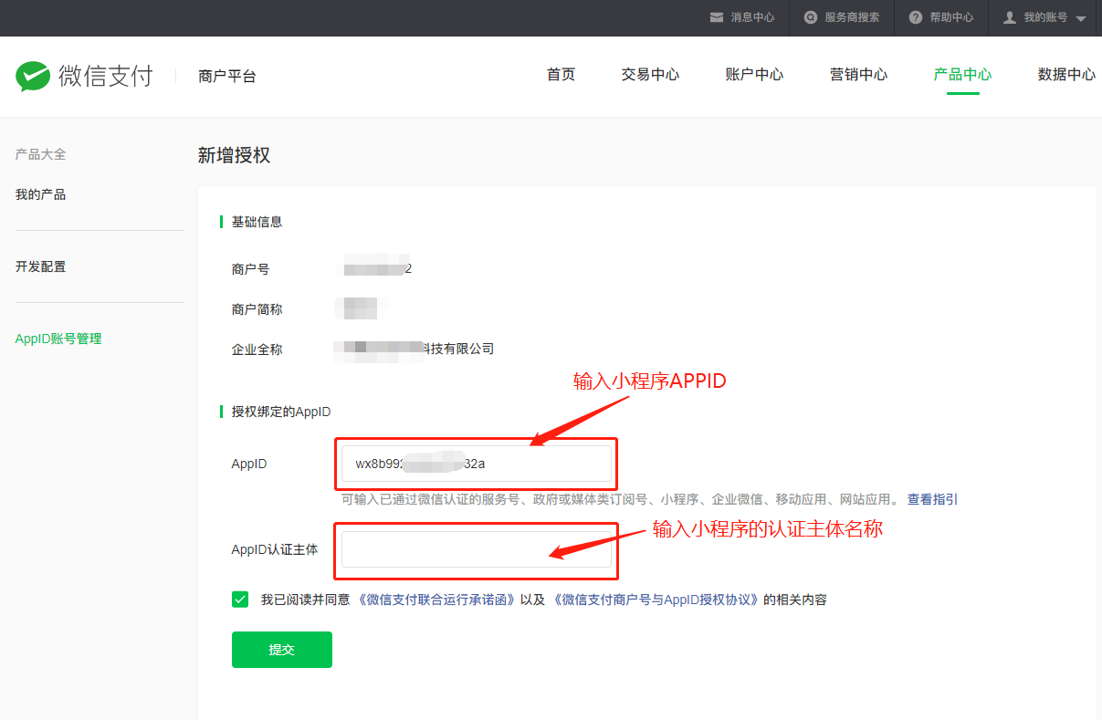Expand the 我的账号 dropdown arrow
This screenshot has height=720, width=1102.
coord(1081,17)
